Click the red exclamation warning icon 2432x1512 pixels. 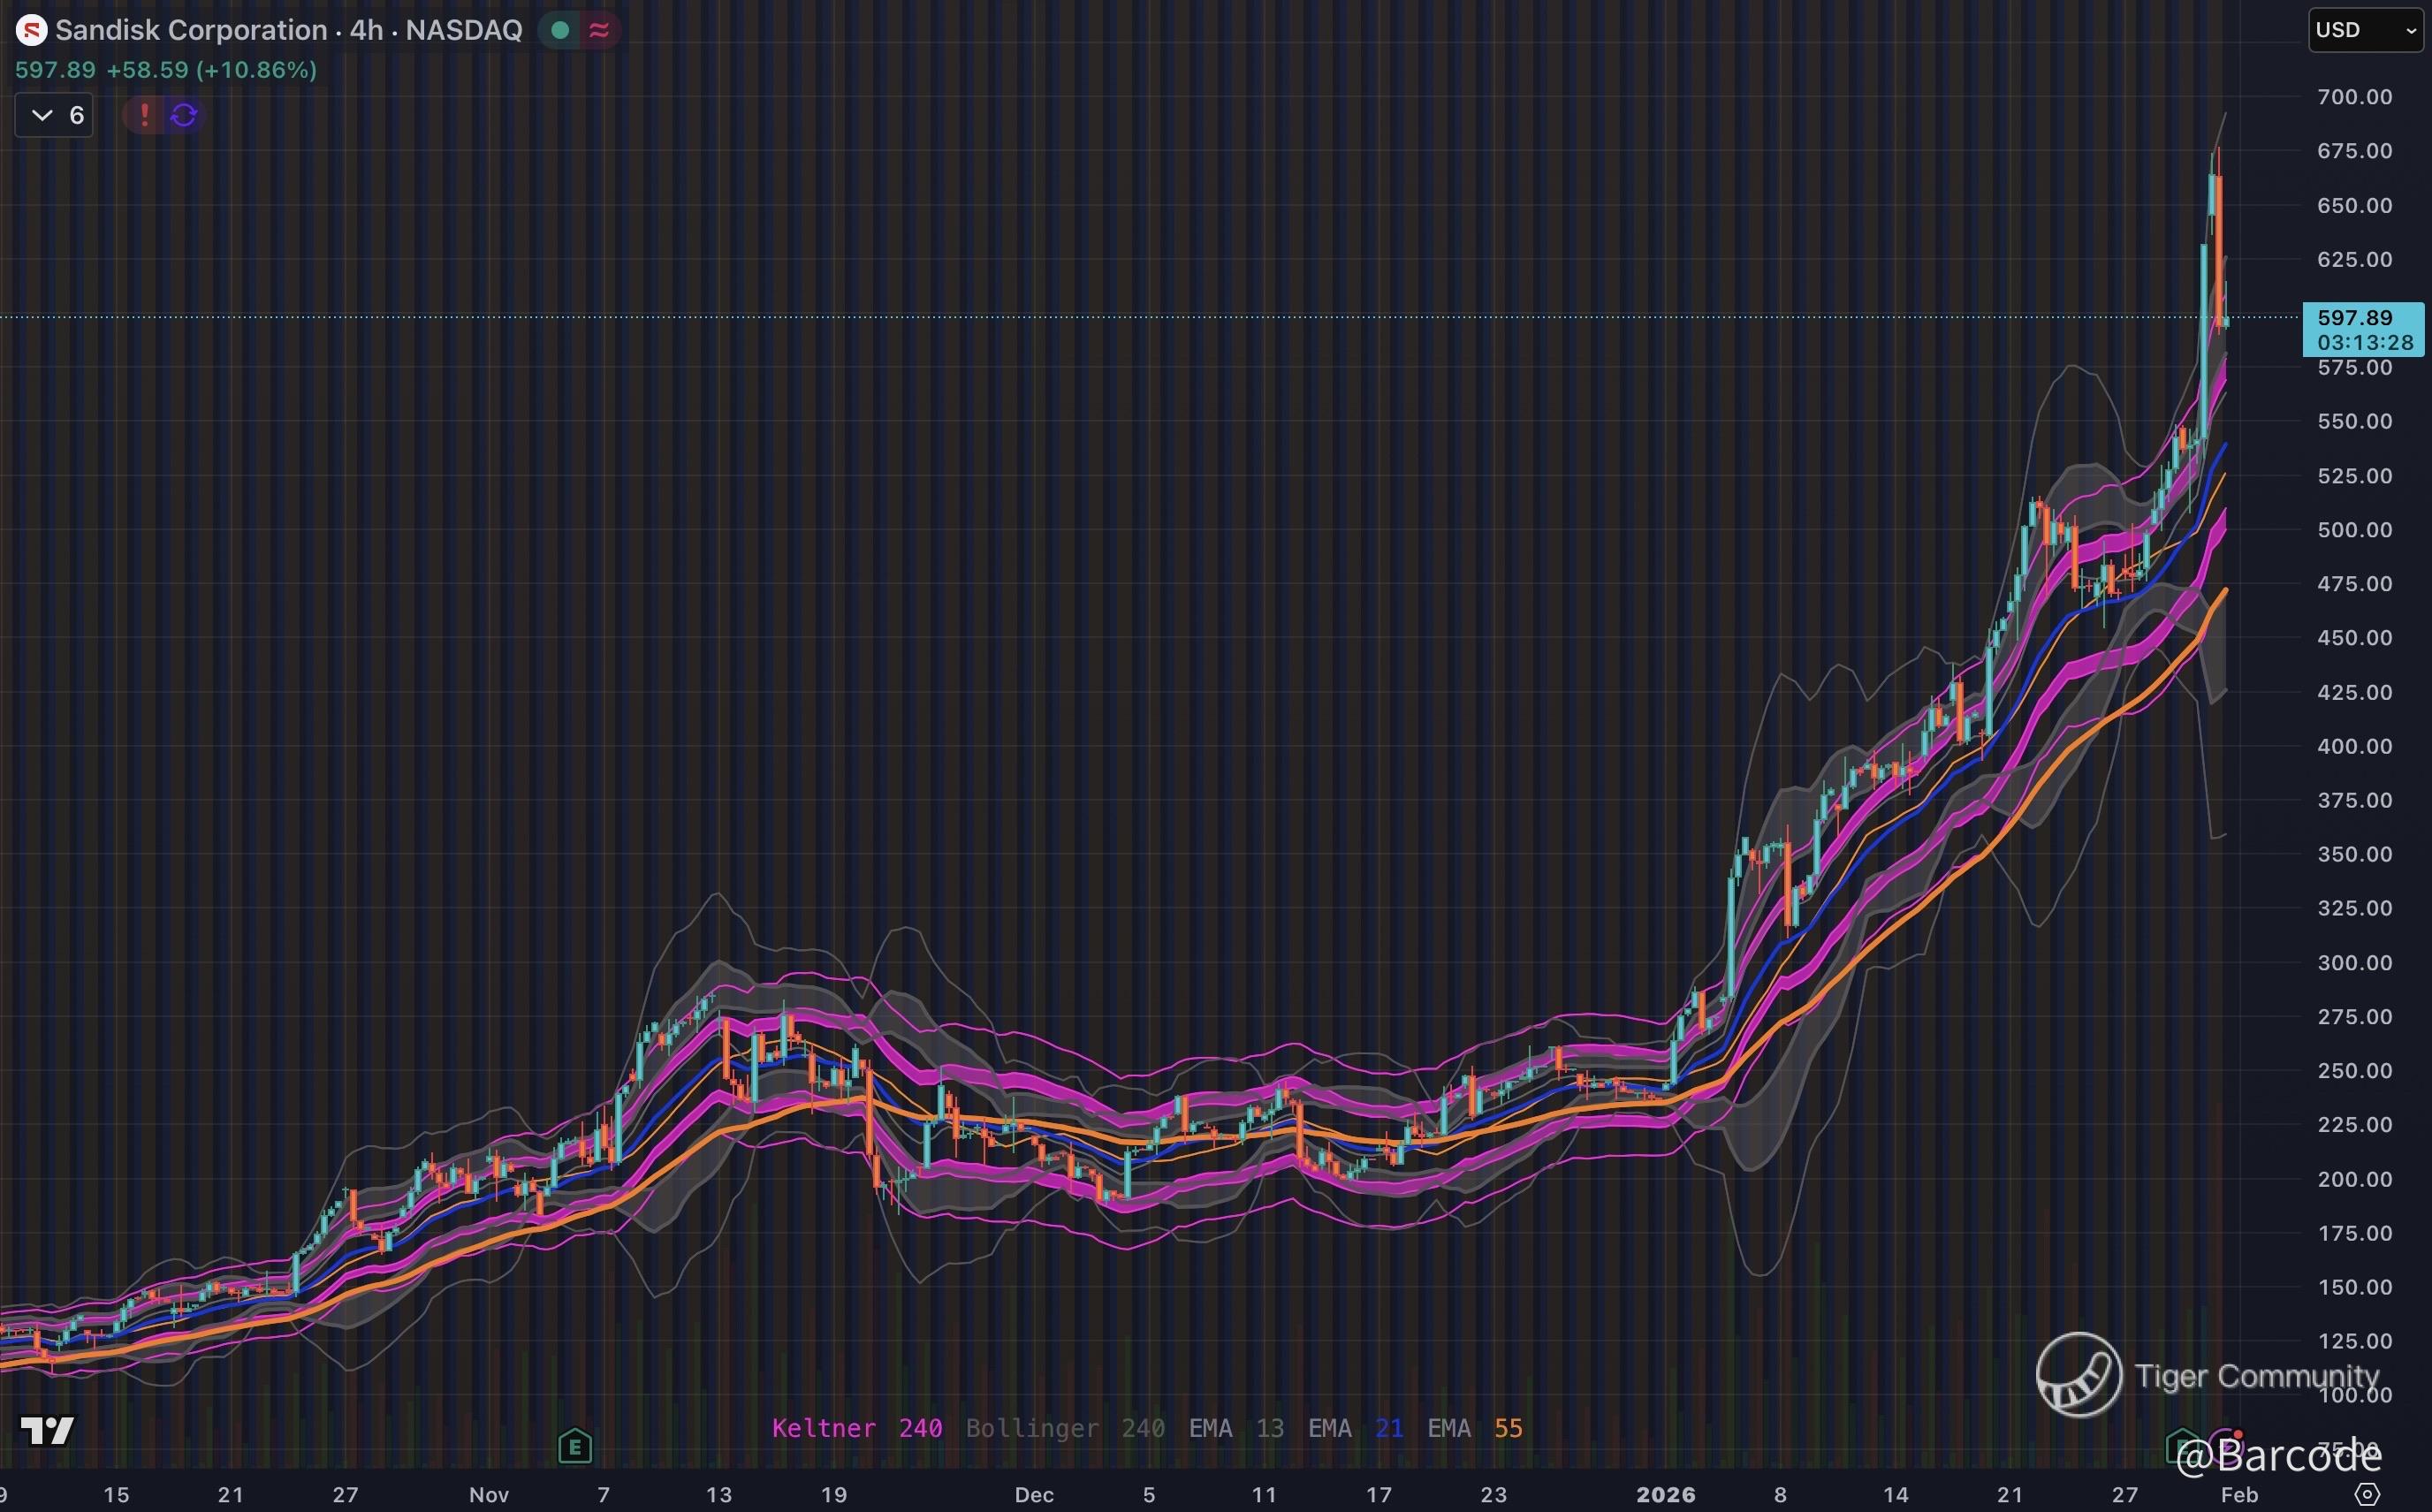click(x=144, y=115)
